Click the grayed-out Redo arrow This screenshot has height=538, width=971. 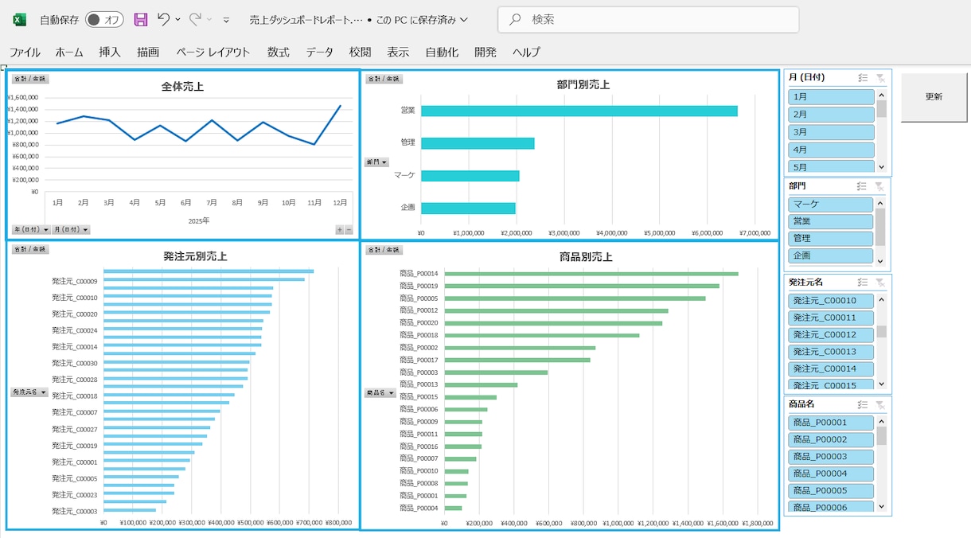pyautogui.click(x=195, y=19)
